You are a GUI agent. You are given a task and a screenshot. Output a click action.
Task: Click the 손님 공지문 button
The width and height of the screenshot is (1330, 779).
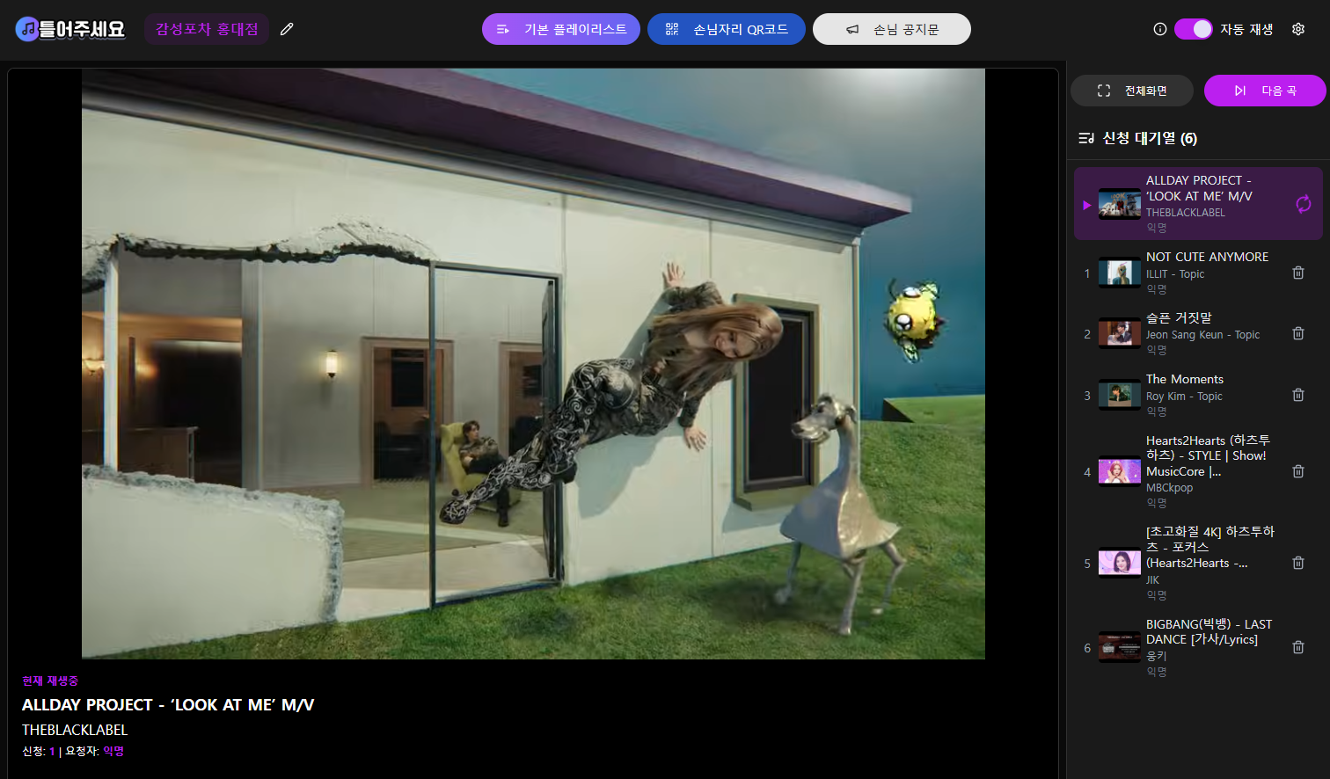[892, 29]
